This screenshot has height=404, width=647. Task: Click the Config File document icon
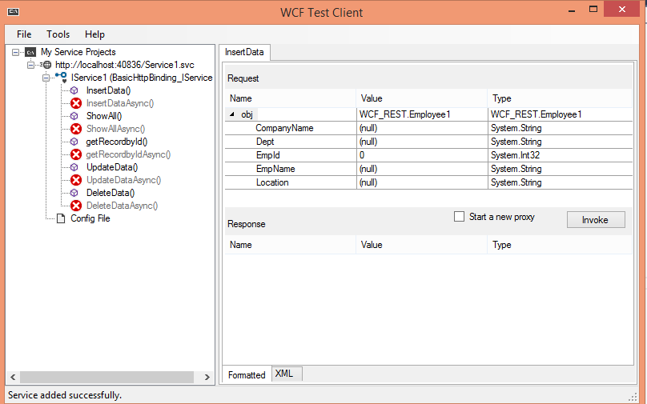[x=62, y=218]
